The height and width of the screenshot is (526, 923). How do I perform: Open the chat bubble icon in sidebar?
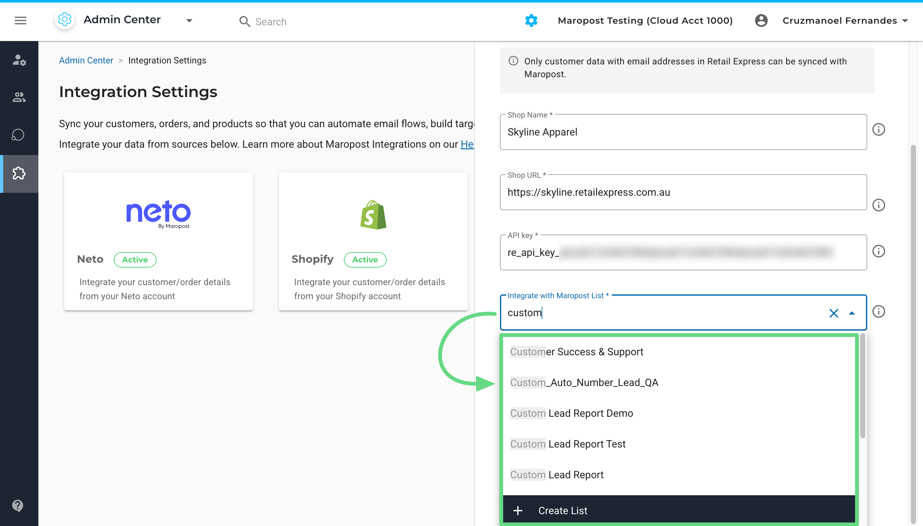pos(18,135)
